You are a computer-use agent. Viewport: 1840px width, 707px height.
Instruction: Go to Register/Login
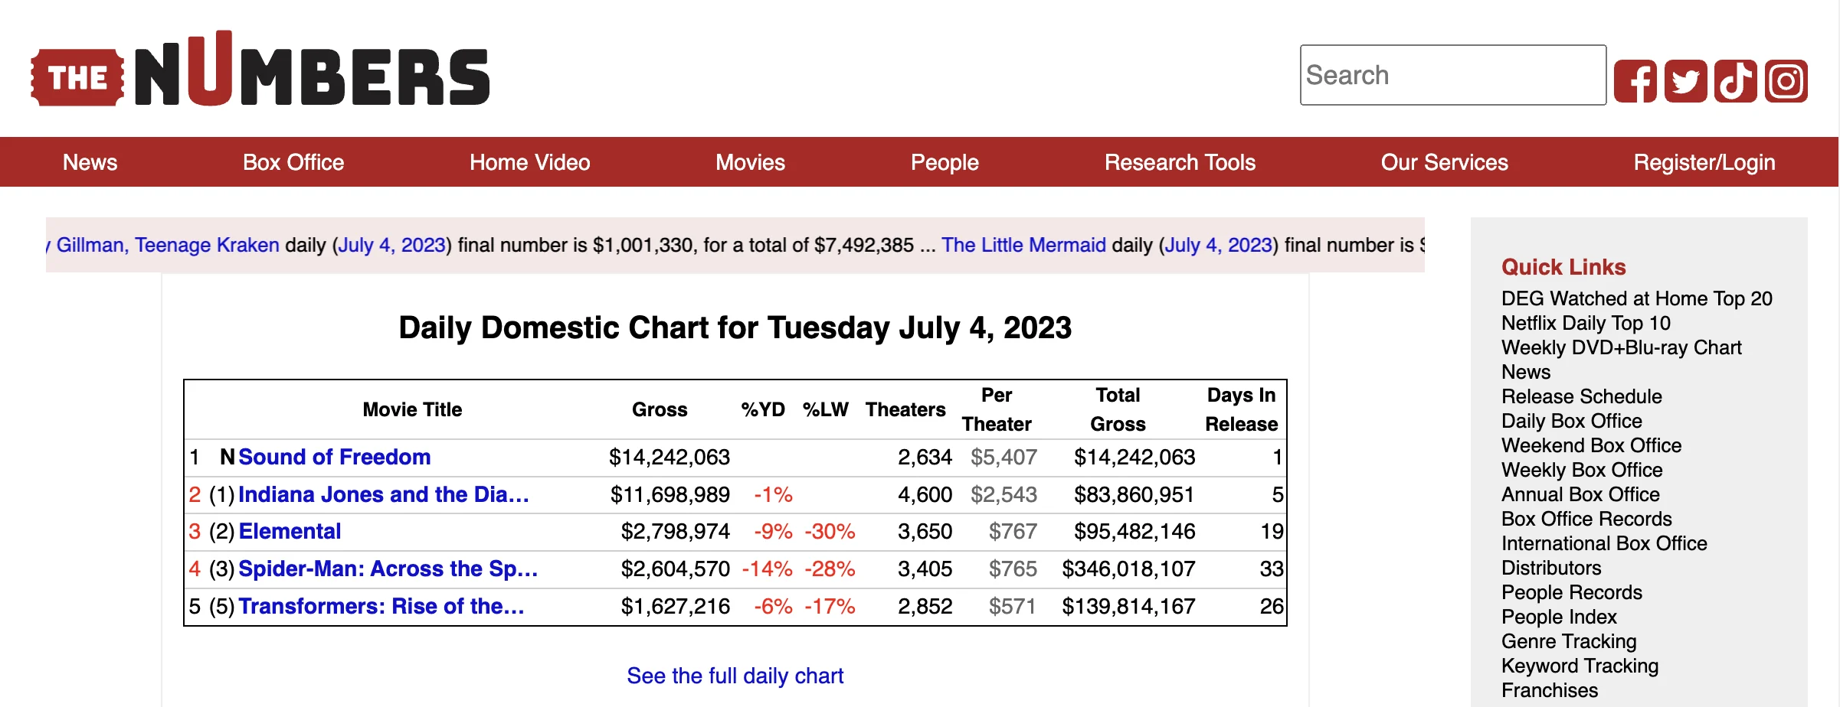coord(1704,162)
